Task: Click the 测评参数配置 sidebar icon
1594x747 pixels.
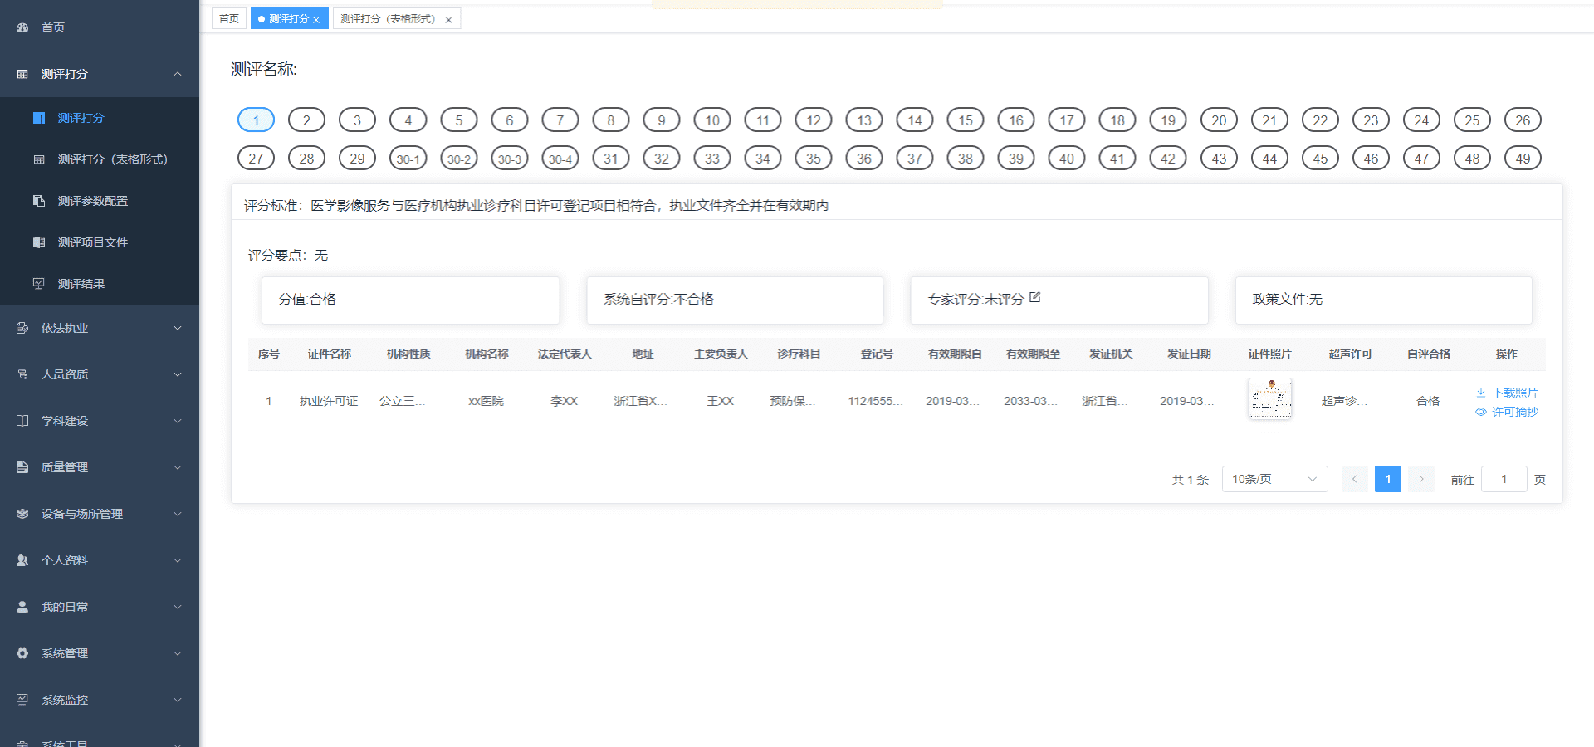Action: tap(39, 201)
